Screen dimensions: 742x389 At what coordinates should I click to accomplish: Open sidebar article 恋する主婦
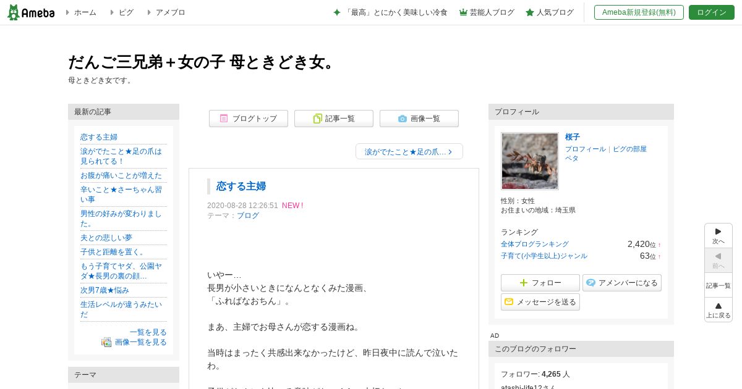pyautogui.click(x=99, y=137)
